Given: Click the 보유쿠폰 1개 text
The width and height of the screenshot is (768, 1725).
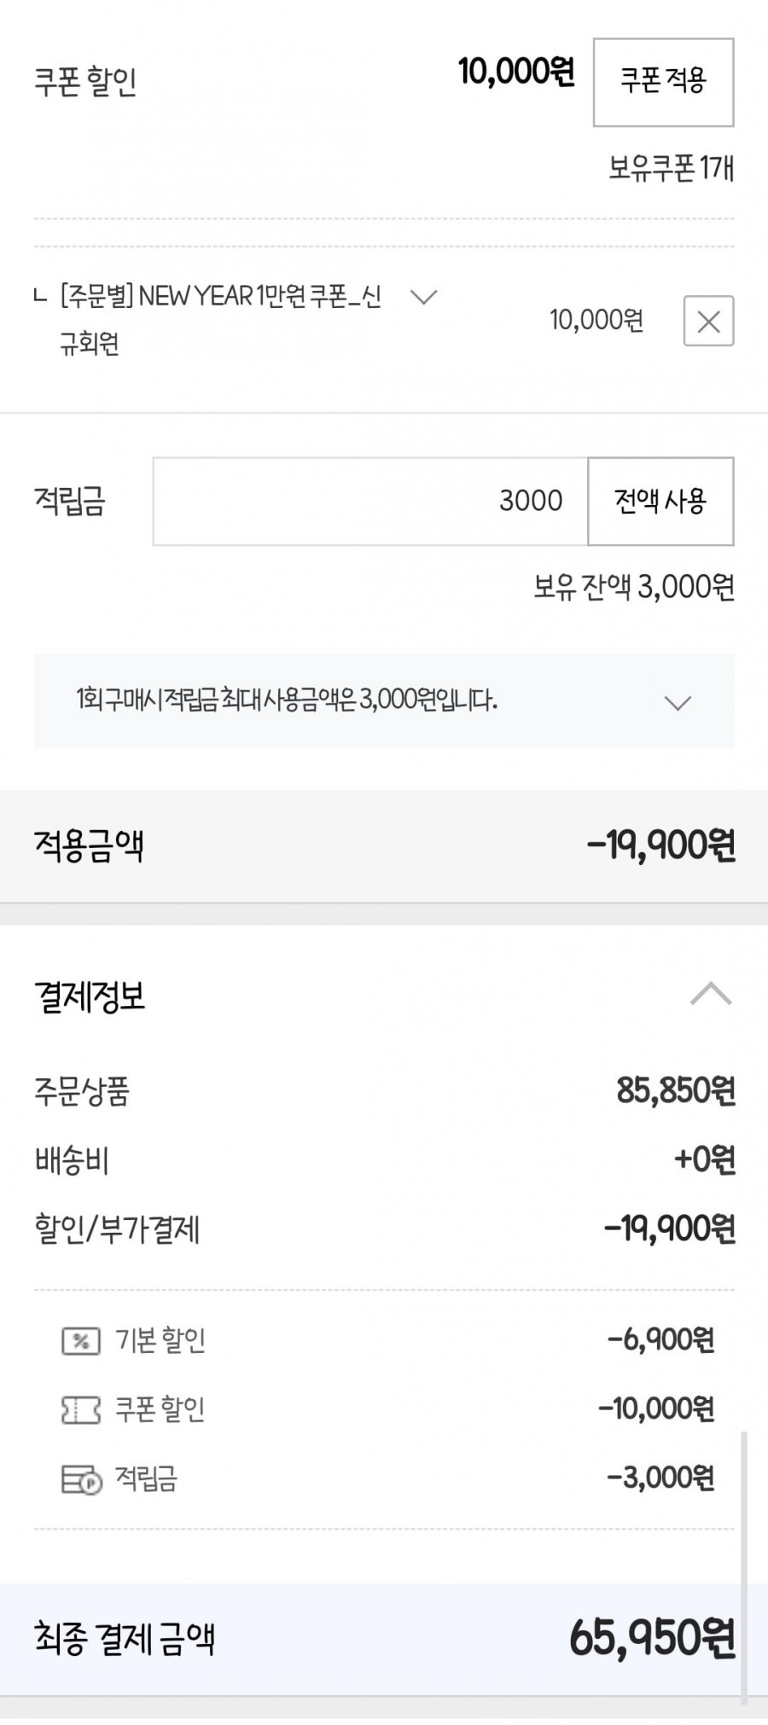Looking at the screenshot, I should [671, 169].
